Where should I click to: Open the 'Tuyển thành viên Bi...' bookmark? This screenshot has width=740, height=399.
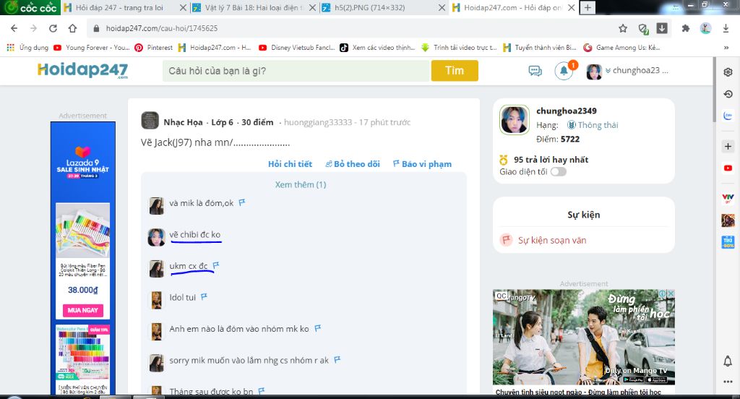click(540, 48)
